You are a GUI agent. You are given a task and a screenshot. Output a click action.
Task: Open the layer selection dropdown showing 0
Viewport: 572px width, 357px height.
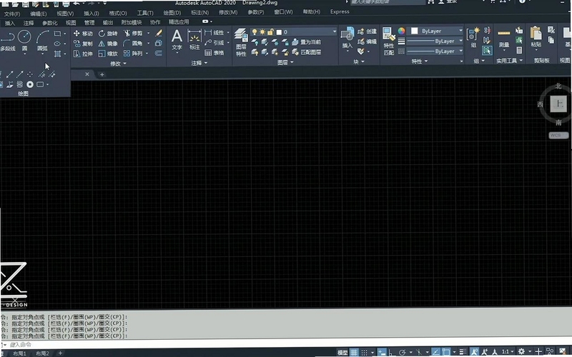click(293, 32)
